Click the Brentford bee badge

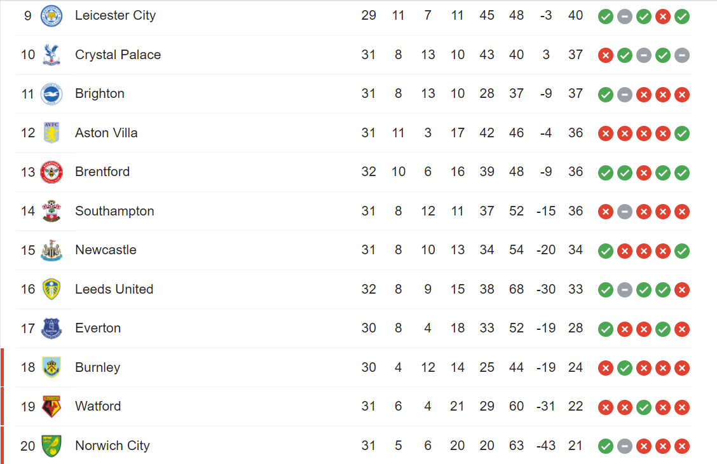point(51,172)
